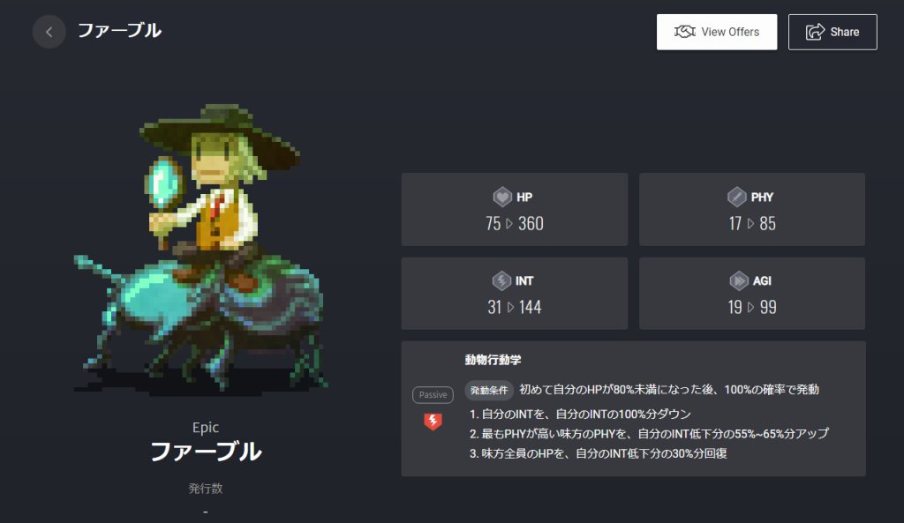Click the 発動条件 label tag
Viewport: 904px width, 523px height.
489,390
